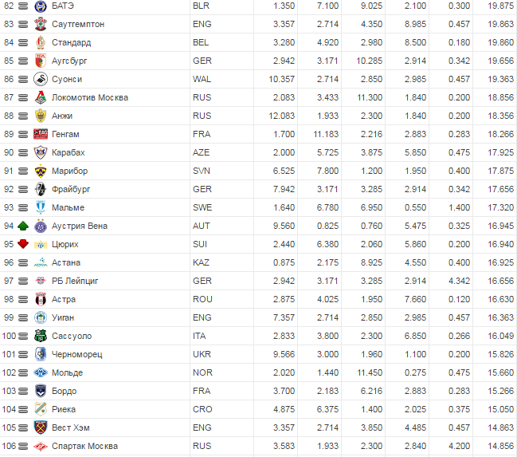Click the BATE club logo
The height and width of the screenshot is (457, 517).
pos(41,6)
